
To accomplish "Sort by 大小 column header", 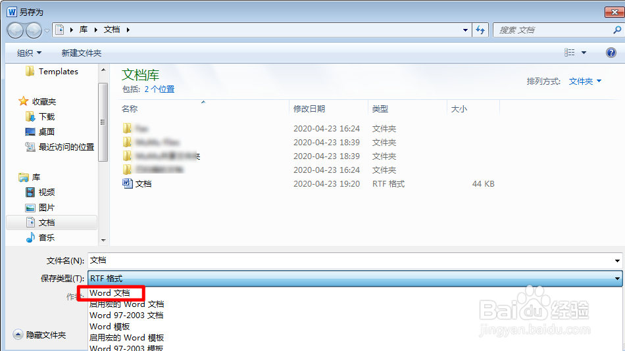I will [459, 108].
